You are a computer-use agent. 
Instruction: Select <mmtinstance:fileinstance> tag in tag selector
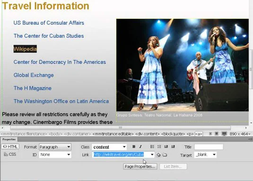[24, 134]
